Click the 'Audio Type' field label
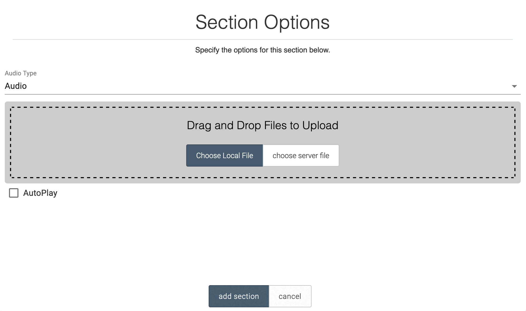The width and height of the screenshot is (526, 311). click(21, 73)
